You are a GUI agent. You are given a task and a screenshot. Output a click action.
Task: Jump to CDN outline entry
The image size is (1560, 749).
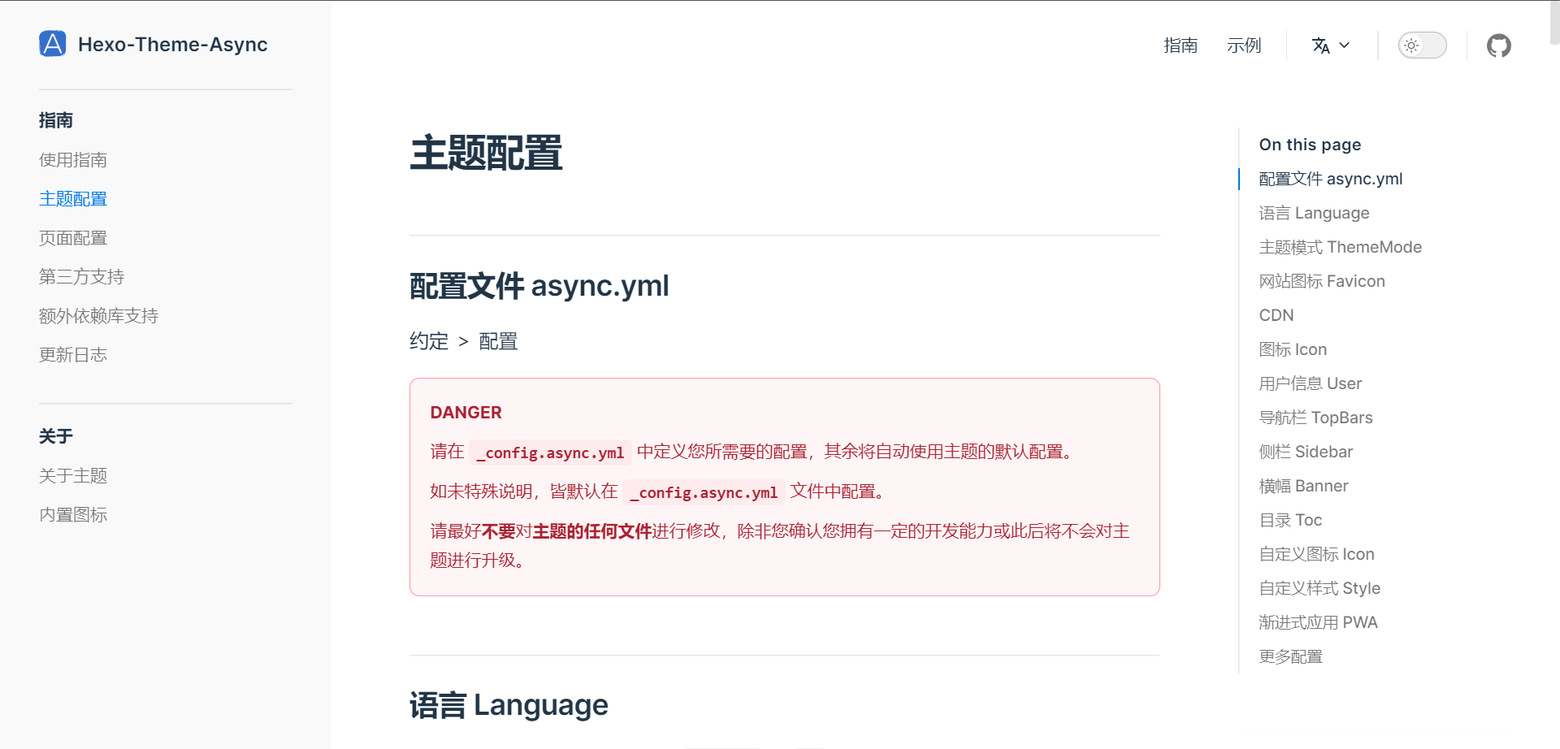point(1276,315)
